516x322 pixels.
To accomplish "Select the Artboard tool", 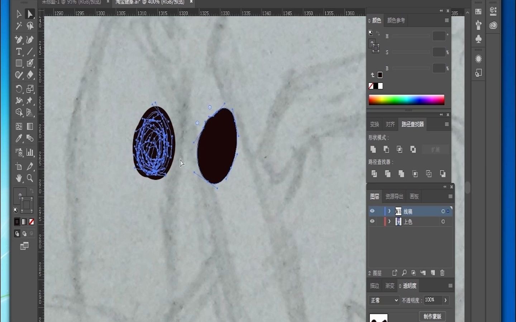I will (x=19, y=166).
